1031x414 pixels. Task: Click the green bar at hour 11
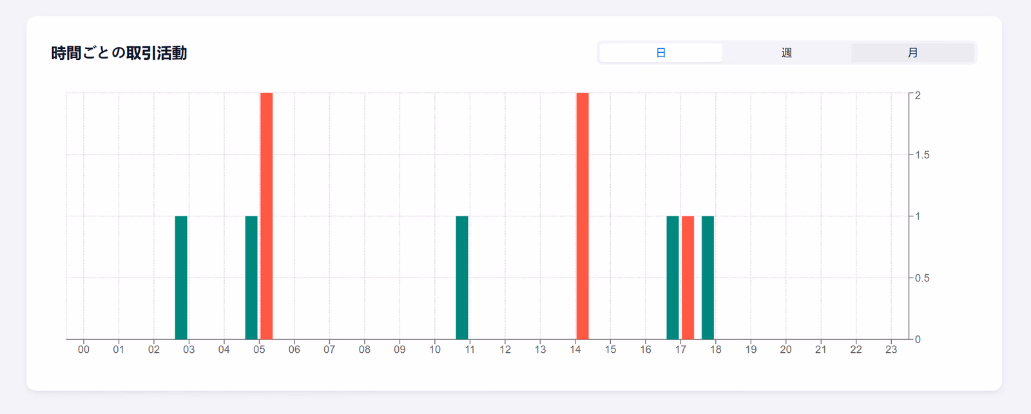click(462, 278)
